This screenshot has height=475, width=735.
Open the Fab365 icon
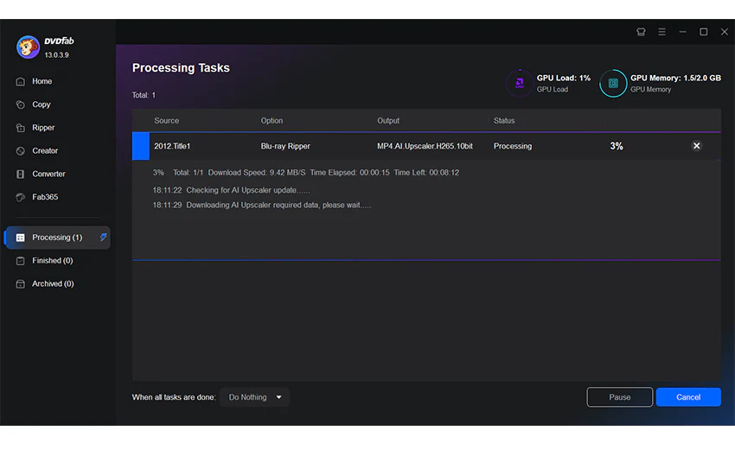[x=20, y=197]
